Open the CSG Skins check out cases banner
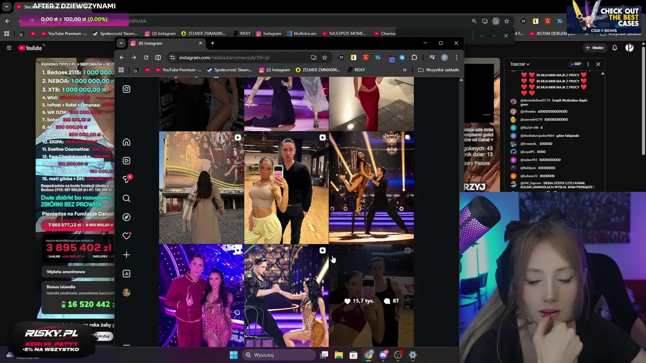Image resolution: width=646 pixels, height=363 pixels. click(604, 18)
